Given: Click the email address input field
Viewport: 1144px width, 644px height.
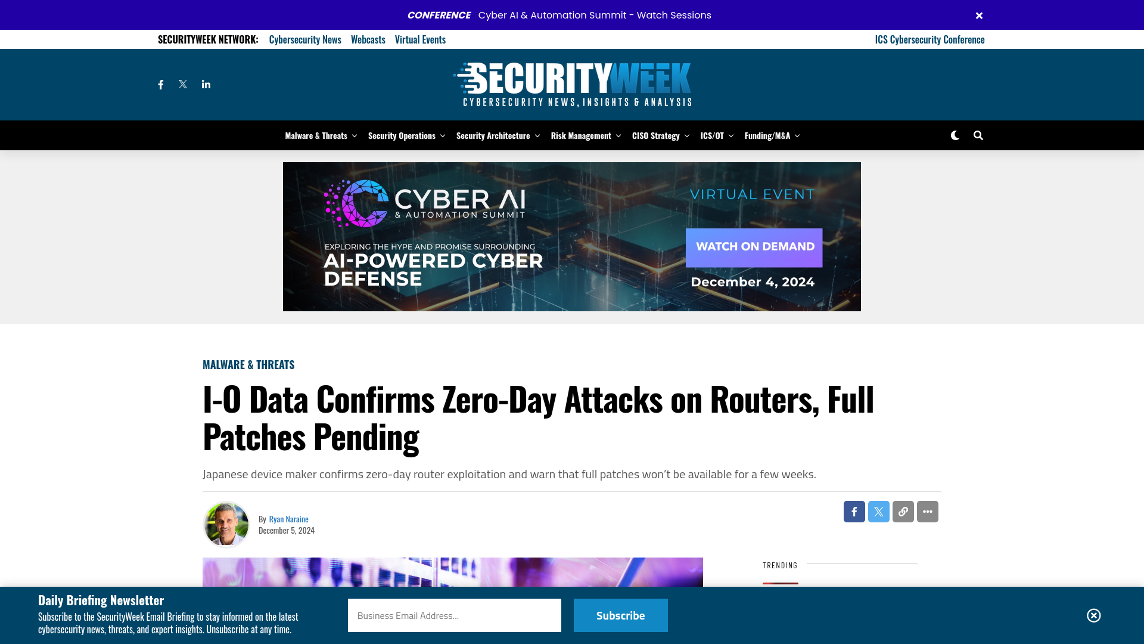Looking at the screenshot, I should point(454,615).
